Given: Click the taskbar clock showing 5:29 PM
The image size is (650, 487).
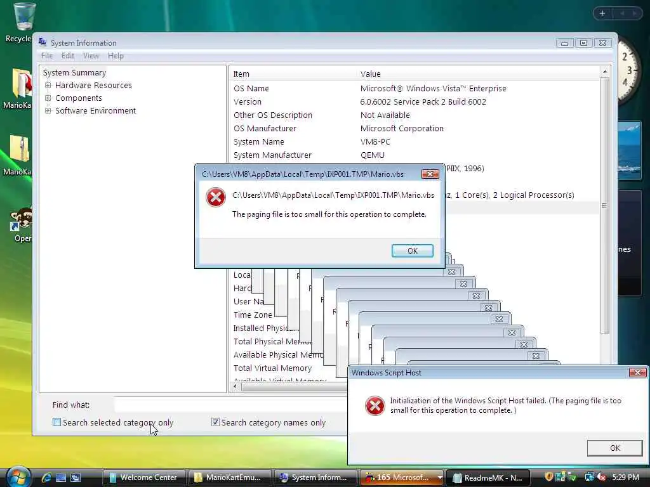Looking at the screenshot, I should tap(625, 477).
